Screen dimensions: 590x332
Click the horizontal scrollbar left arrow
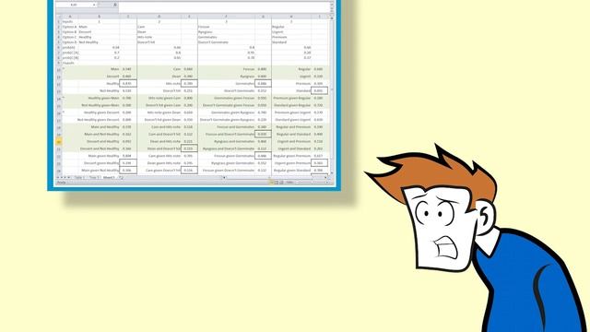(225, 177)
